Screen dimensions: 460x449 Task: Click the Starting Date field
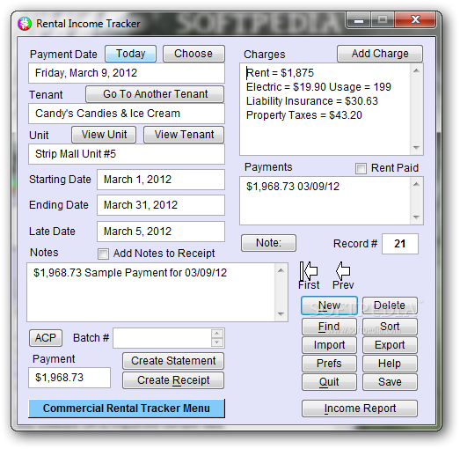point(161,180)
